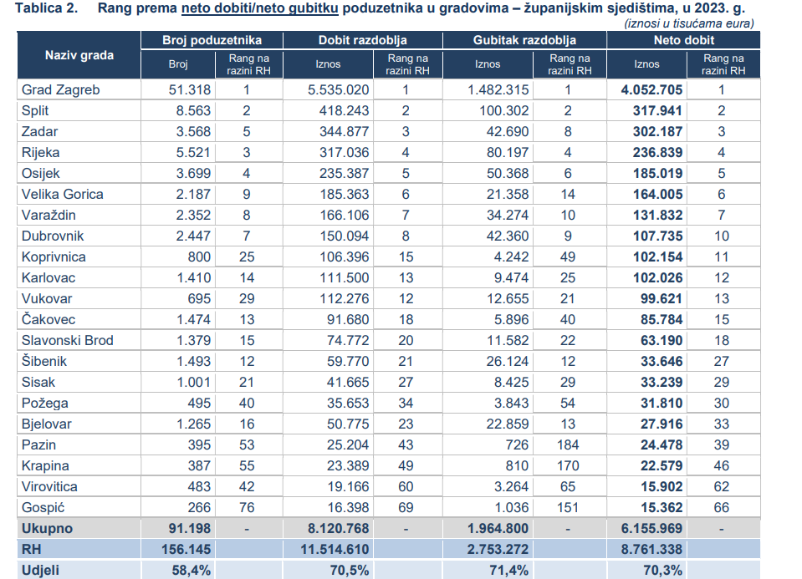Click the total net profit value 6.155.969

coord(651,529)
